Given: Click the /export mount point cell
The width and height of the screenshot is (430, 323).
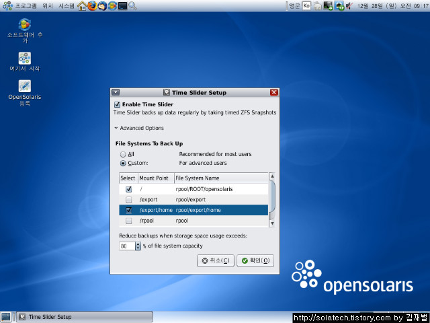Looking at the screenshot, I should pos(148,200).
